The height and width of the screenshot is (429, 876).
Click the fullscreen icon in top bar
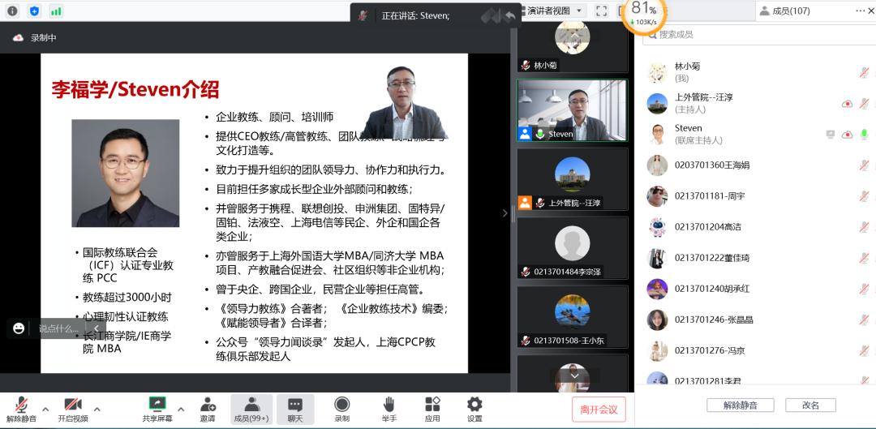[x=601, y=11]
